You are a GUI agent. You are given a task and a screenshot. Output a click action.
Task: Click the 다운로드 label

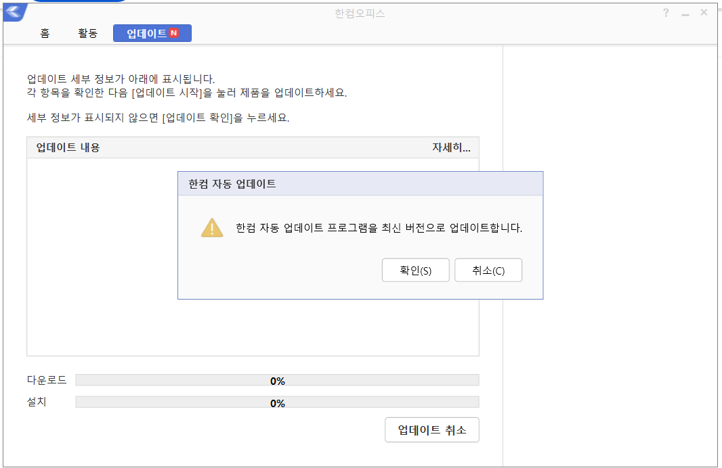tap(47, 379)
